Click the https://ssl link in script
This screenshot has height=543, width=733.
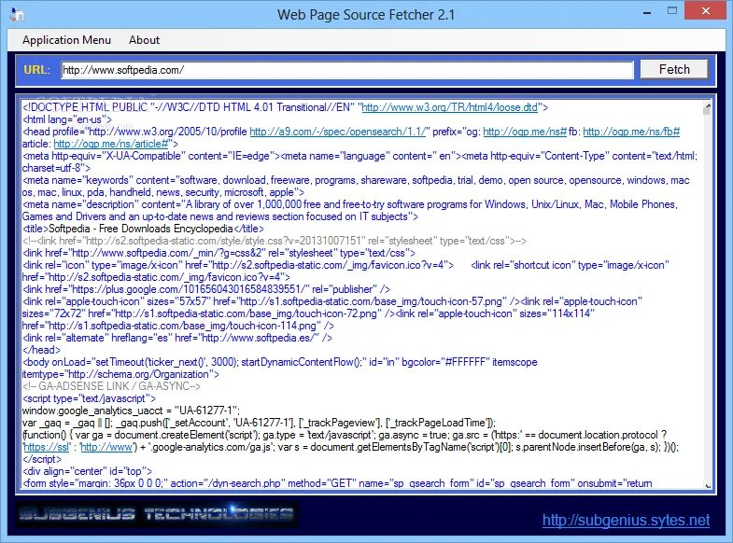point(47,447)
